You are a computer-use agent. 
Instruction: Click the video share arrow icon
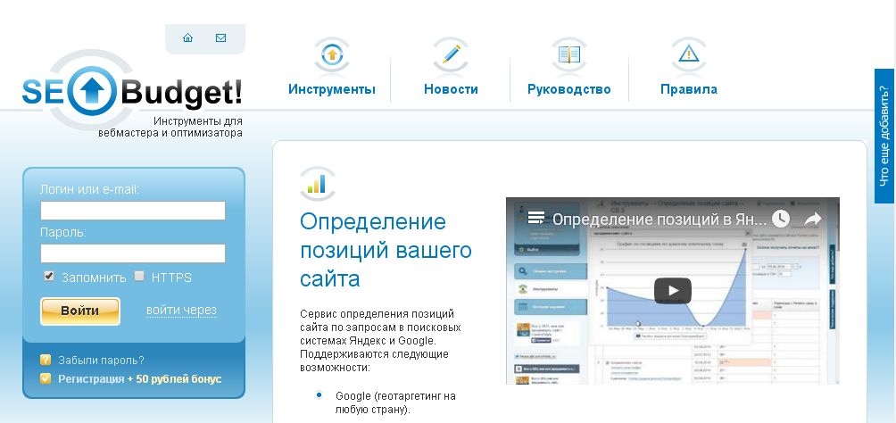[813, 219]
